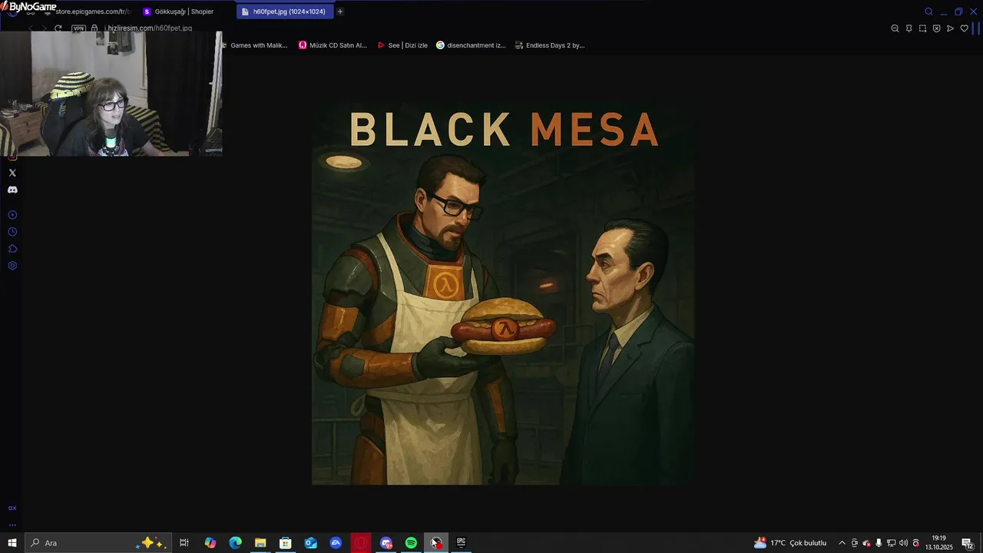The image size is (983, 553).
Task: Open Spotify from taskbar
Action: click(411, 543)
